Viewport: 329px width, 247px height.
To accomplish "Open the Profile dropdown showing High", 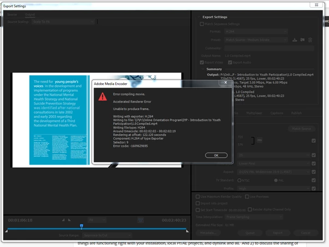I will (x=274, y=189).
